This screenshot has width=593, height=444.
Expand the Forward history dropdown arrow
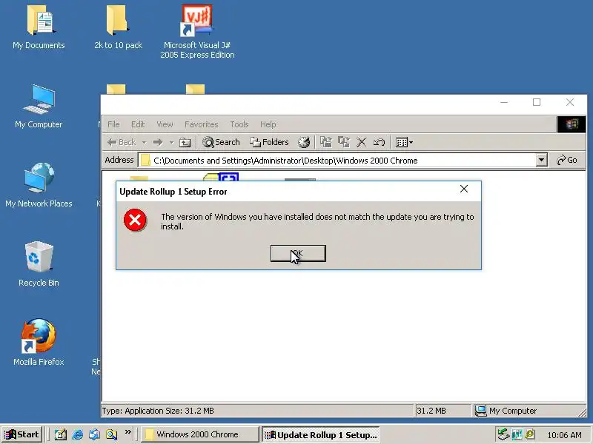pos(171,142)
